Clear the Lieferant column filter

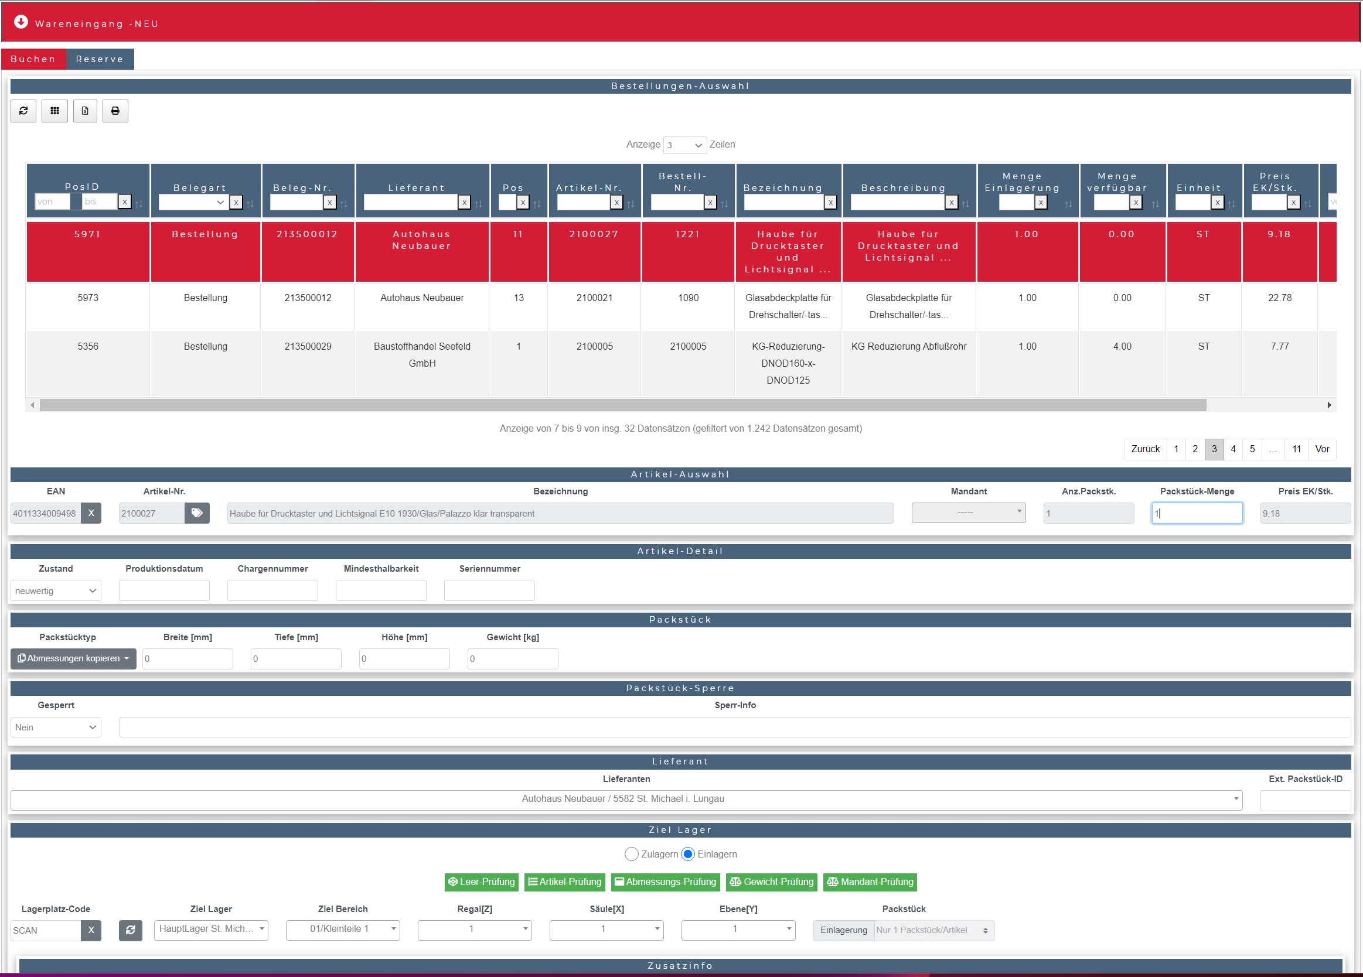click(x=464, y=203)
